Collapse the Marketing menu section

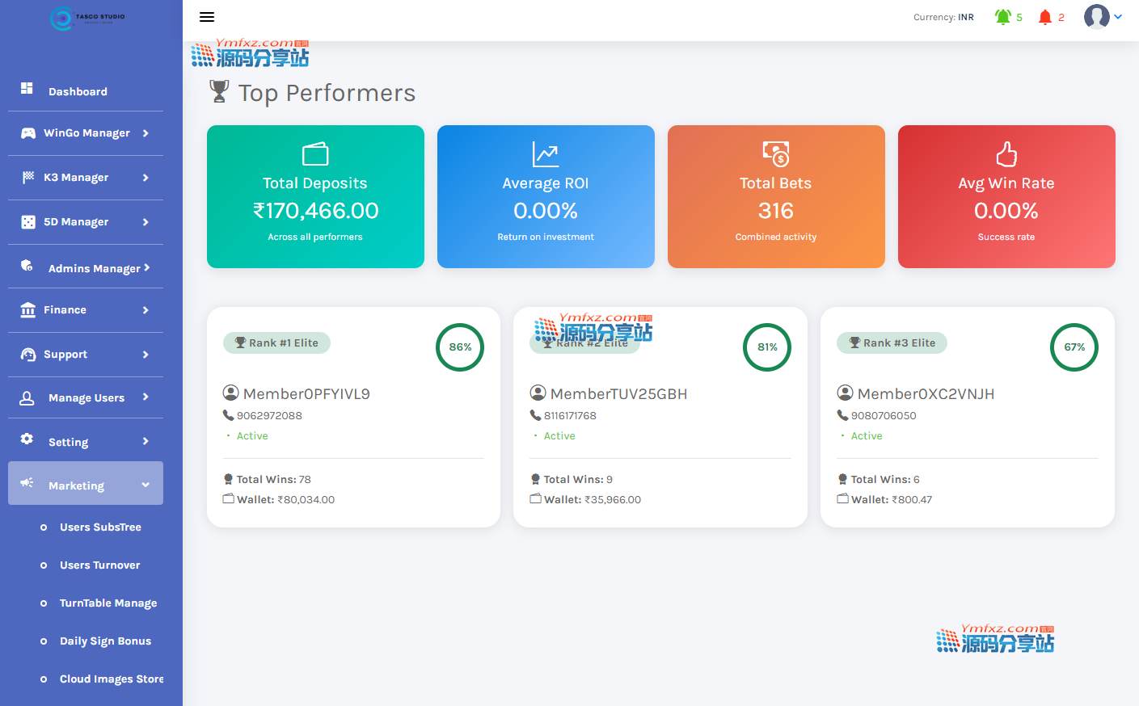pos(146,485)
